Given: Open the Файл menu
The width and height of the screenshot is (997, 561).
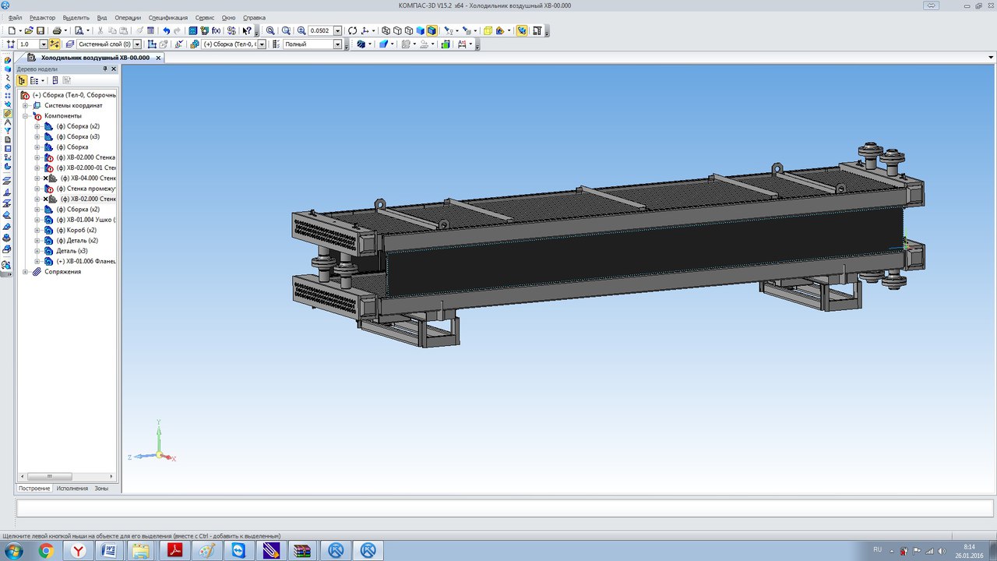Looking at the screenshot, I should tap(15, 17).
